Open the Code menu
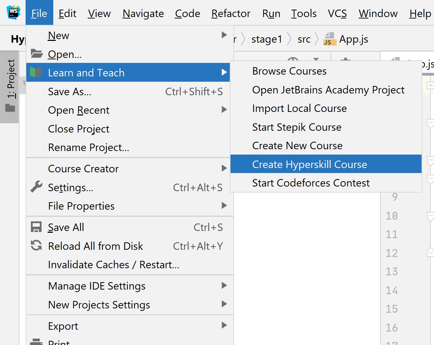Image resolution: width=434 pixels, height=345 pixels. pyautogui.click(x=188, y=14)
